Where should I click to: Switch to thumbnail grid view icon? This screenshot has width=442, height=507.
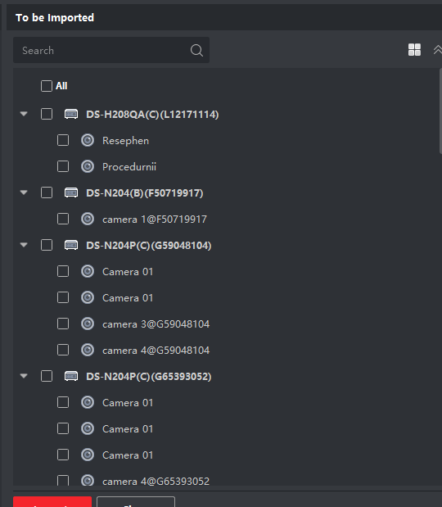414,50
